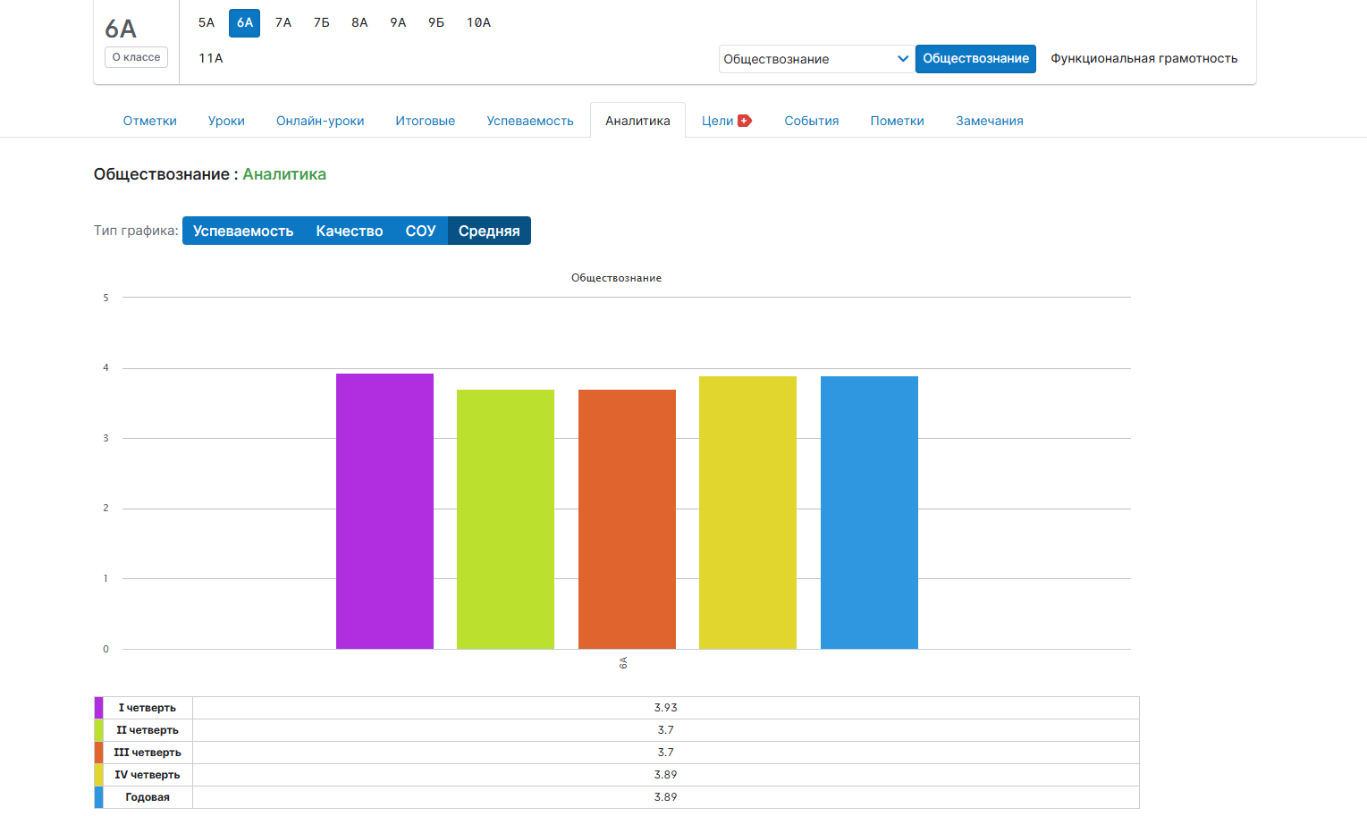
Task: Click the blue Обществознание subject button
Action: pyautogui.click(x=975, y=59)
